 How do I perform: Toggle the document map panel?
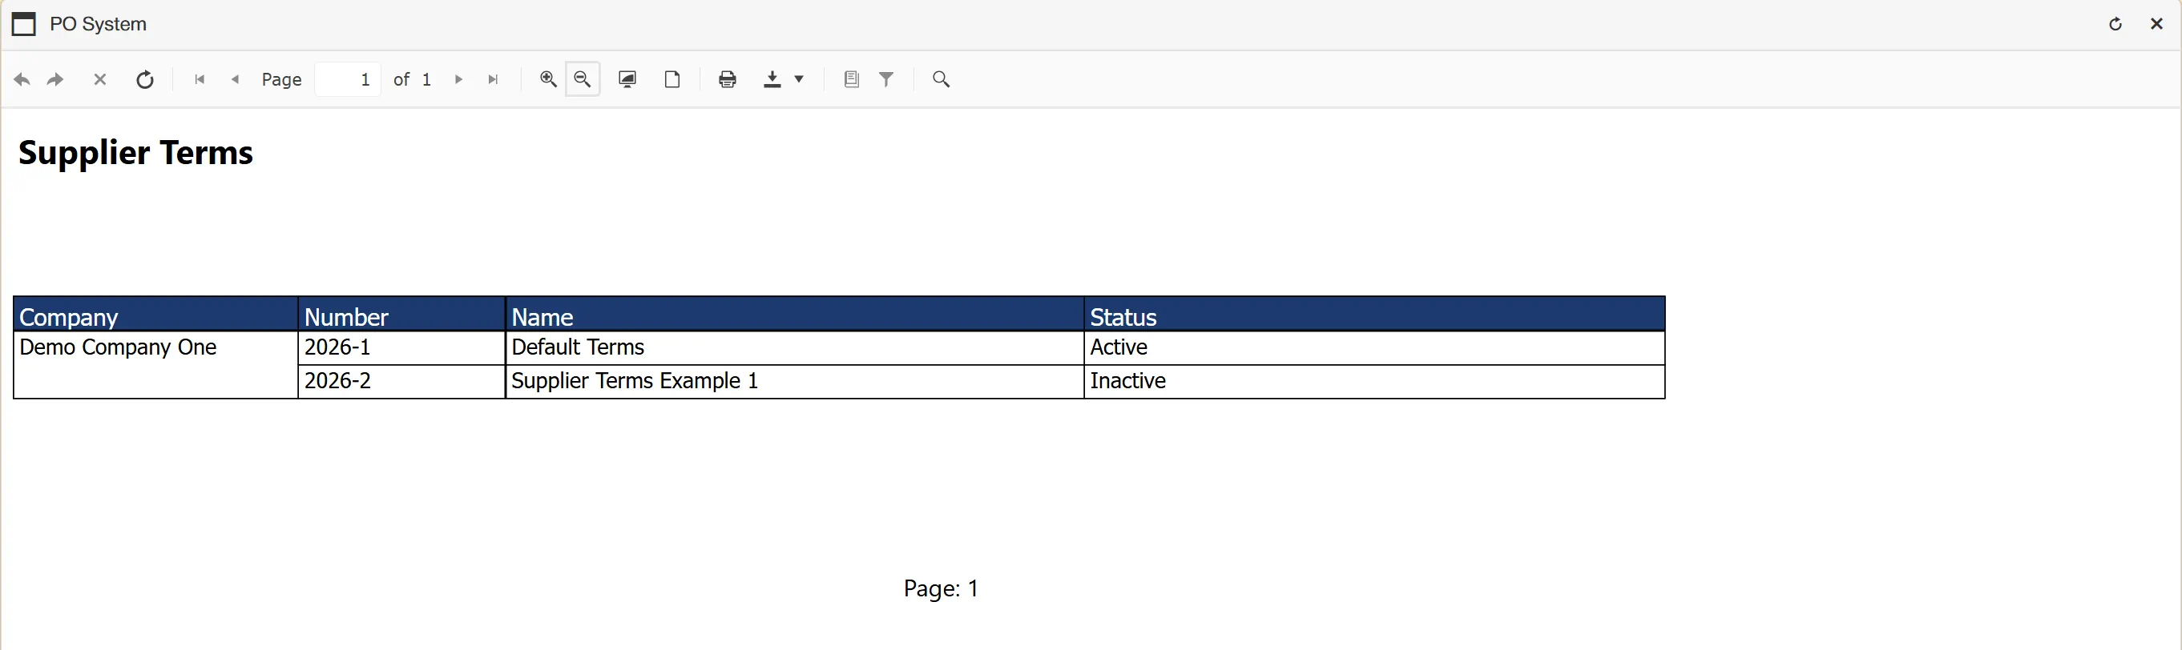click(x=851, y=78)
